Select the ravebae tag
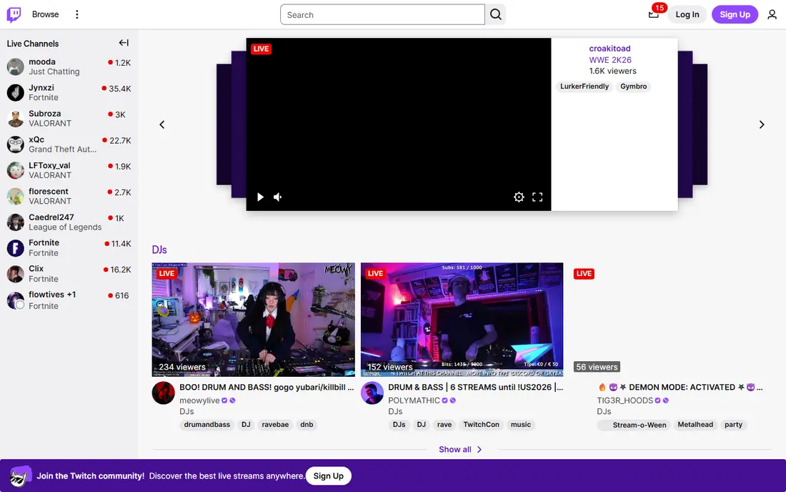 275,424
